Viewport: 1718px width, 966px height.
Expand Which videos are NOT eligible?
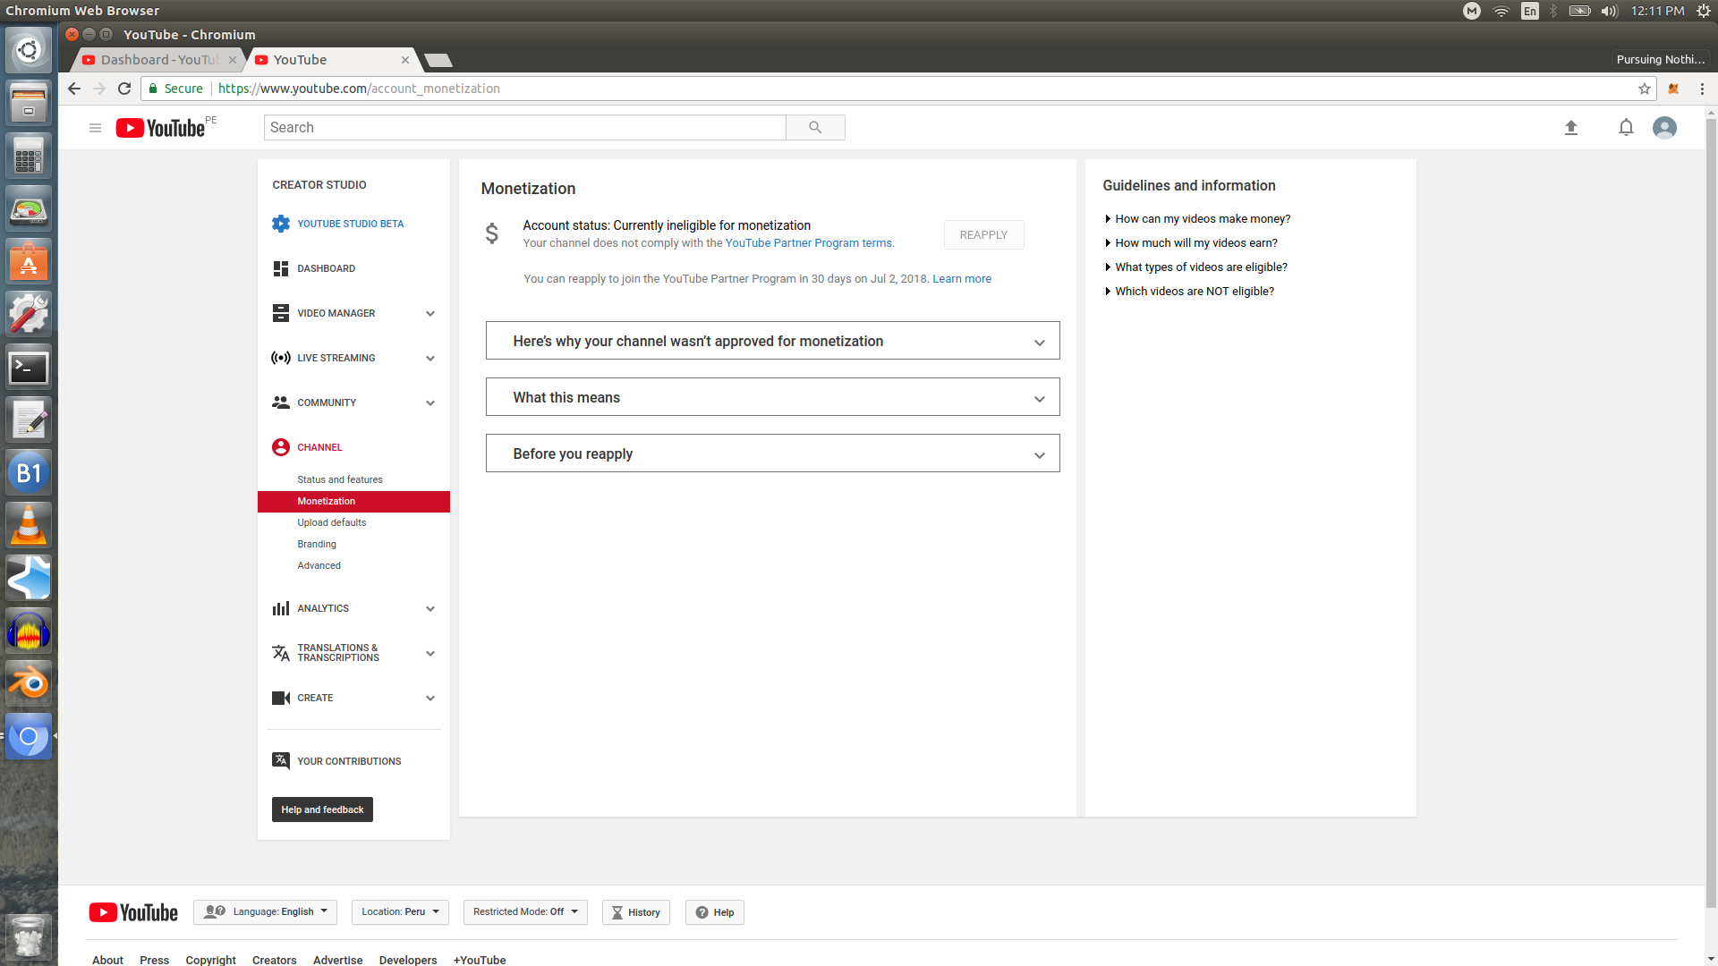tap(1190, 292)
